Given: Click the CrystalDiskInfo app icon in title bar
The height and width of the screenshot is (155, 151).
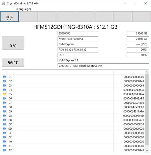Looking at the screenshot, I should pyautogui.click(x=4, y=3).
